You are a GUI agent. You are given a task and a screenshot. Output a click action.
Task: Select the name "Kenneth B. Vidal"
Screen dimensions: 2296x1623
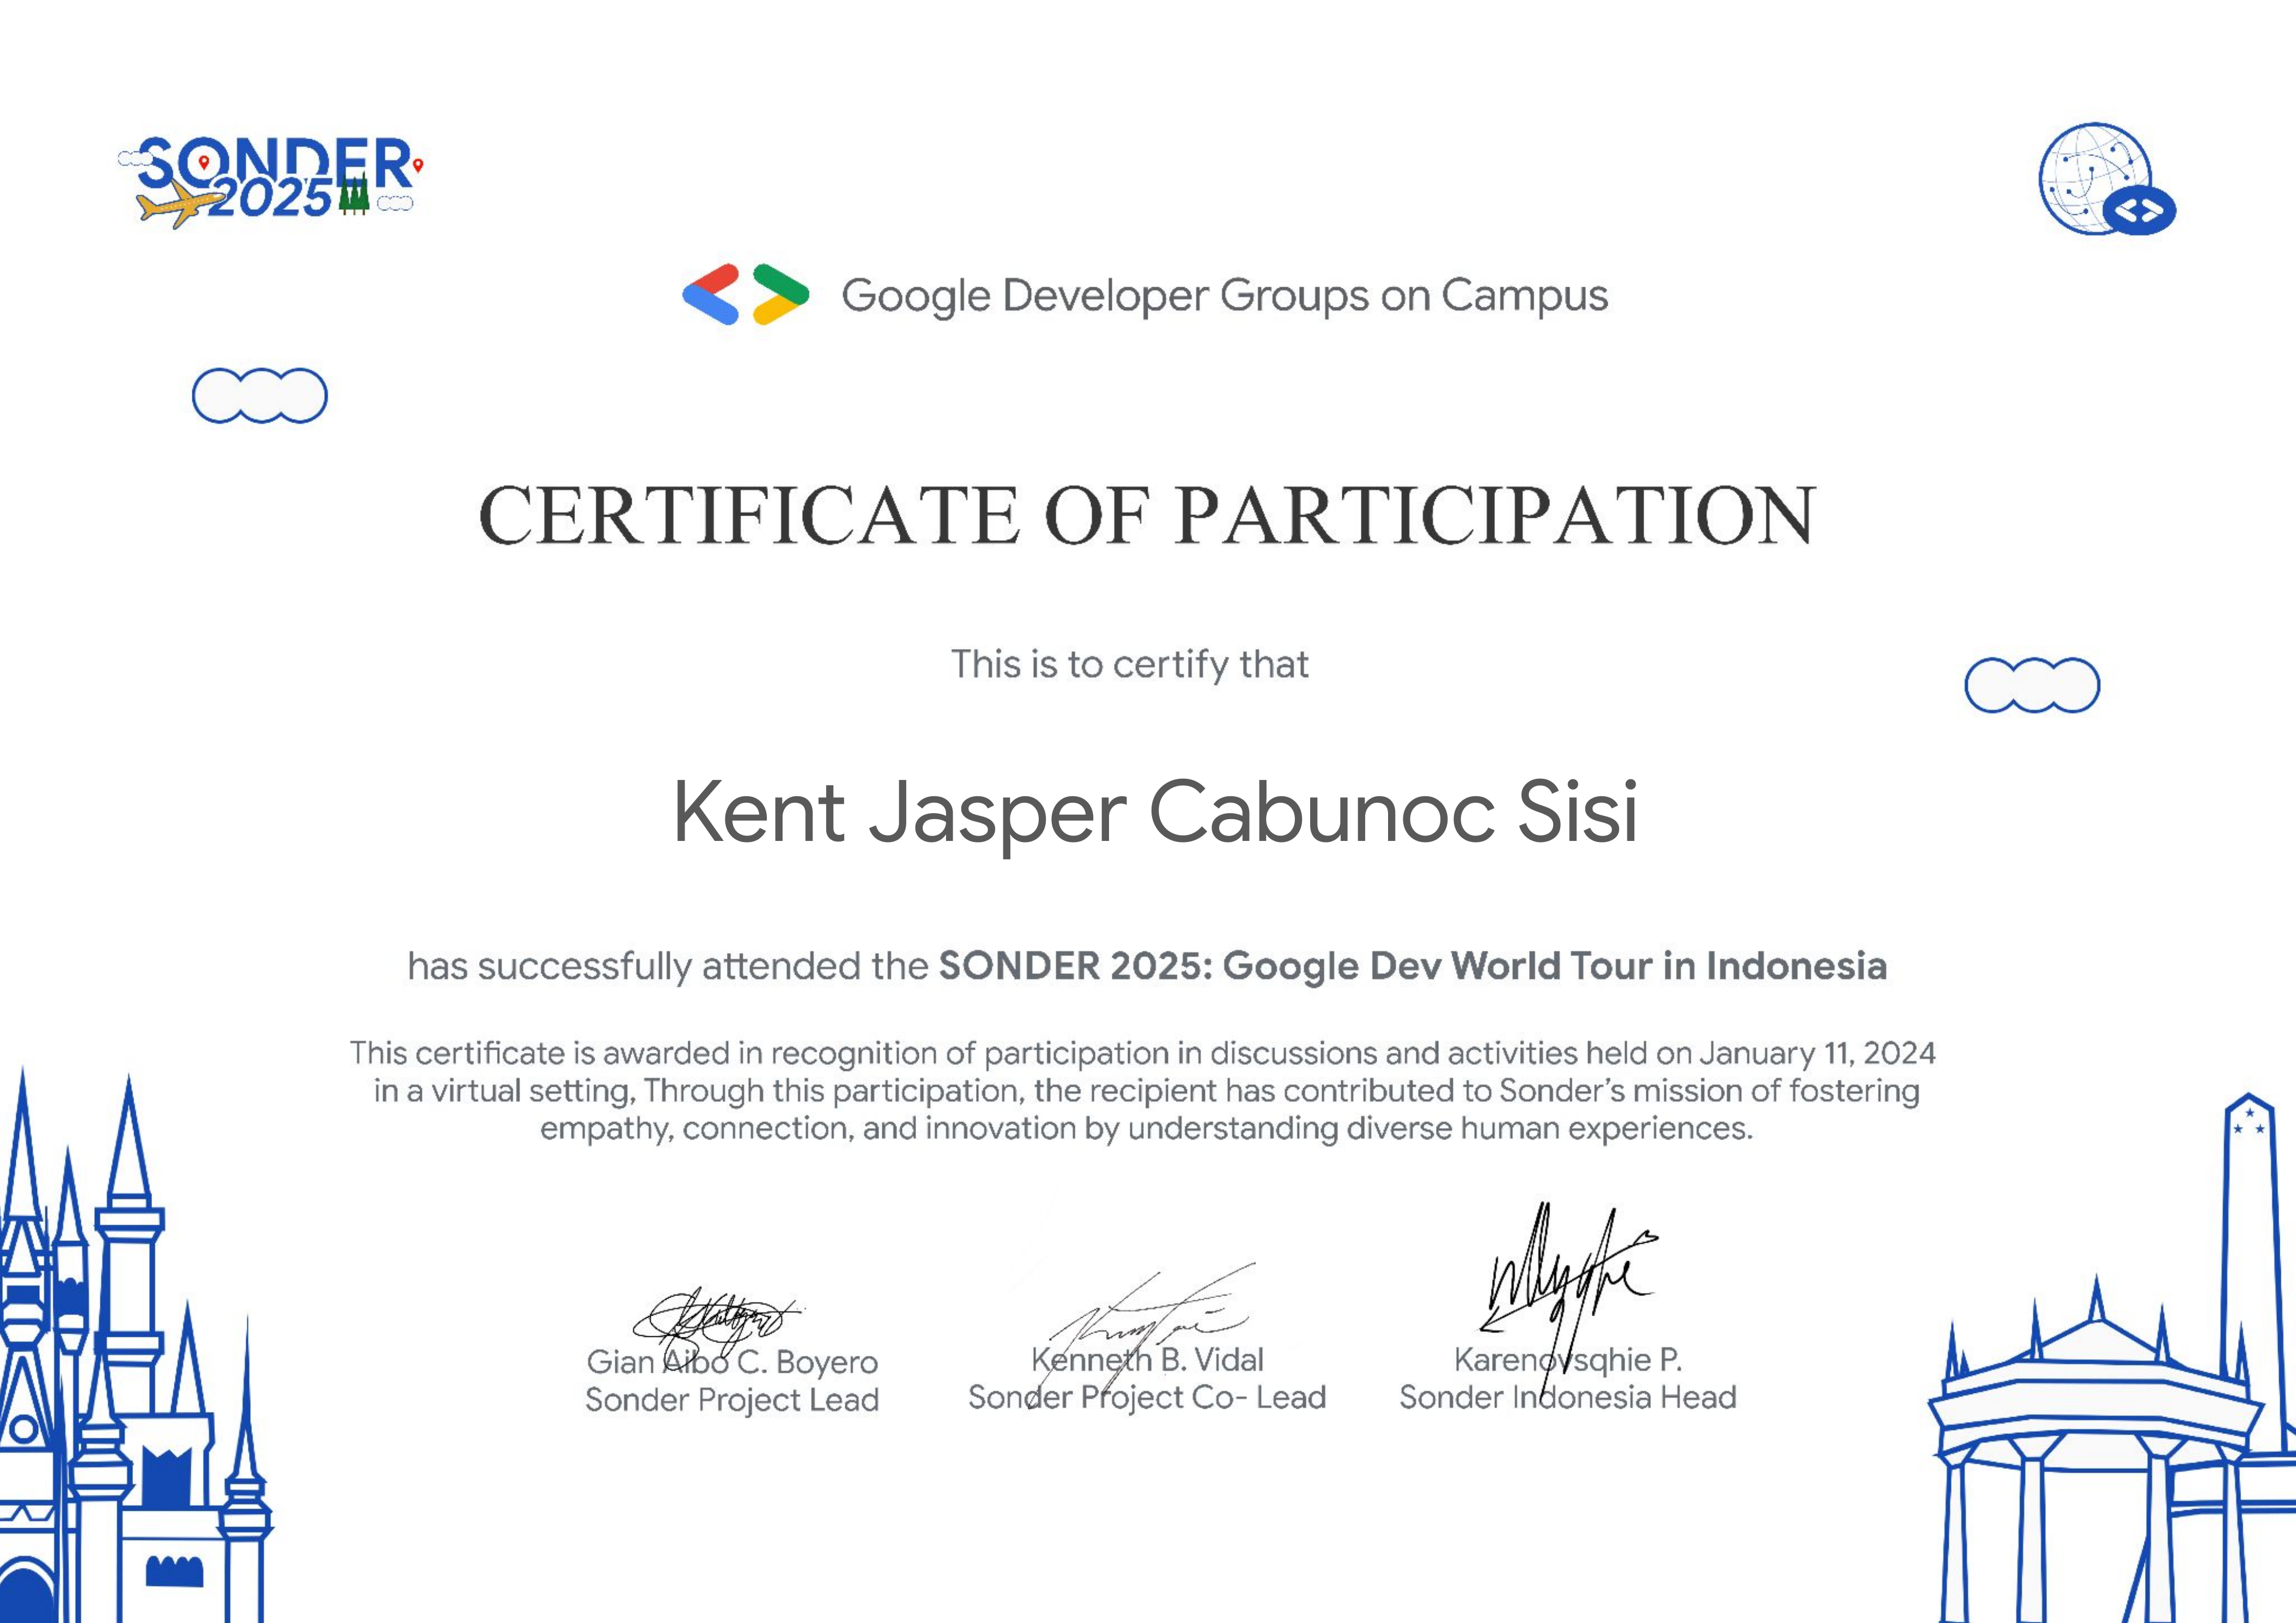pos(1147,1360)
